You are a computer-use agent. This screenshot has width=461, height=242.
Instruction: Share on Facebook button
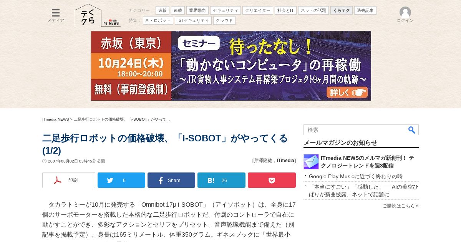pyautogui.click(x=171, y=180)
